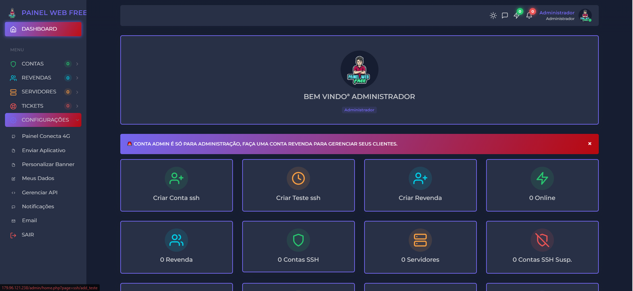Screen dimensions: 633x291
Task: Click the Painel Web Free sidebar logo
Action: point(12,13)
